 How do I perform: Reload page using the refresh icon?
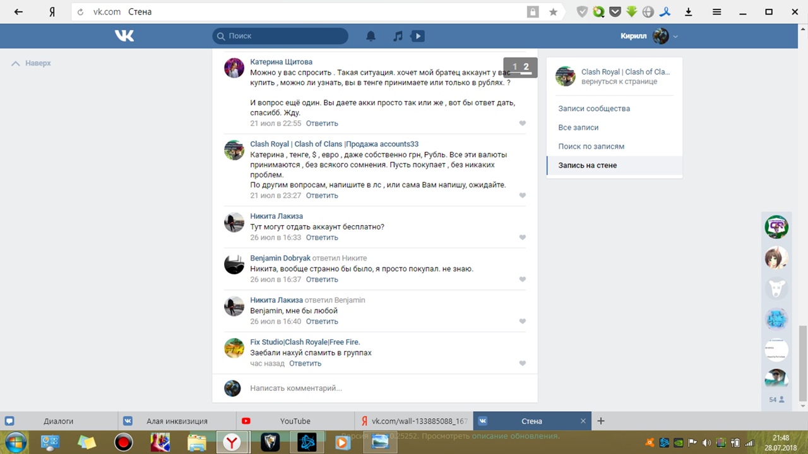pos(80,12)
